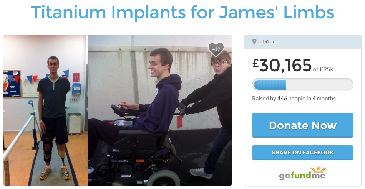Open the photo of the man in the wheelchair

[160, 110]
